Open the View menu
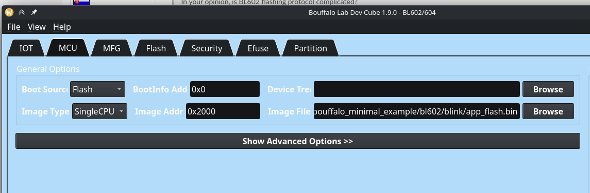The width and height of the screenshot is (590, 193). [x=37, y=27]
